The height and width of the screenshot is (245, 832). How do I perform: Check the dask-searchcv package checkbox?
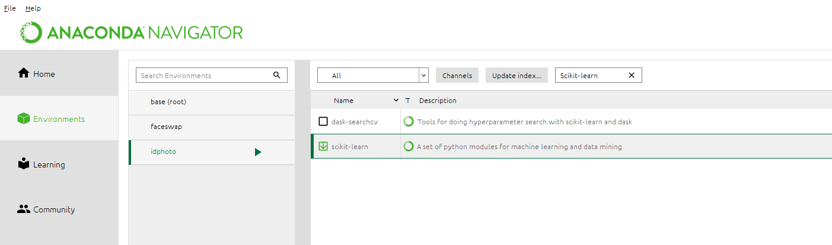tap(323, 121)
